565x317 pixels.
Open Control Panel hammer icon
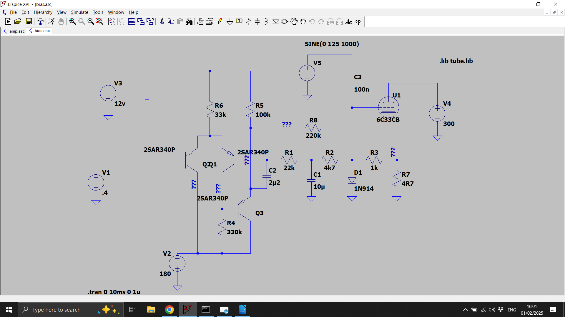tap(40, 21)
